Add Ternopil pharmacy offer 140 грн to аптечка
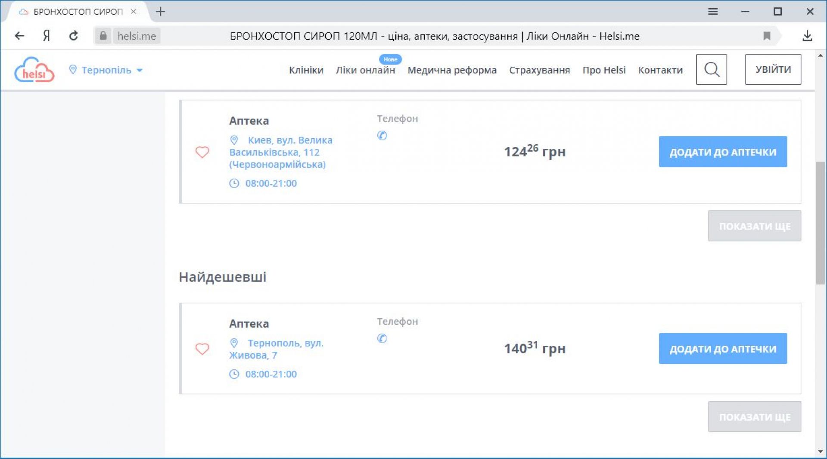 tap(723, 348)
